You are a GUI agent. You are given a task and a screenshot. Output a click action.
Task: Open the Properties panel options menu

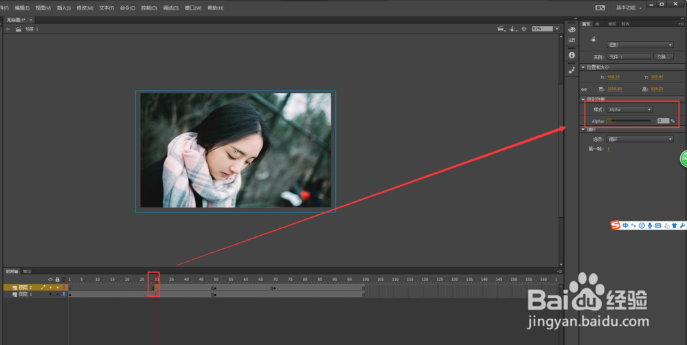(682, 23)
